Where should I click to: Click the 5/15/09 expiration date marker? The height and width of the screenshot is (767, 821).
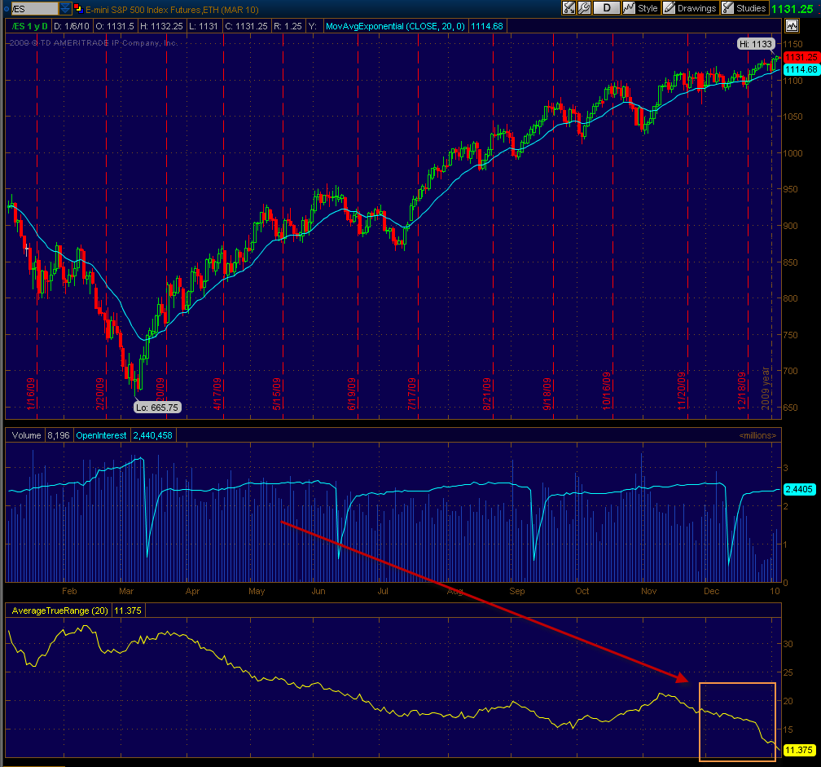(x=276, y=394)
